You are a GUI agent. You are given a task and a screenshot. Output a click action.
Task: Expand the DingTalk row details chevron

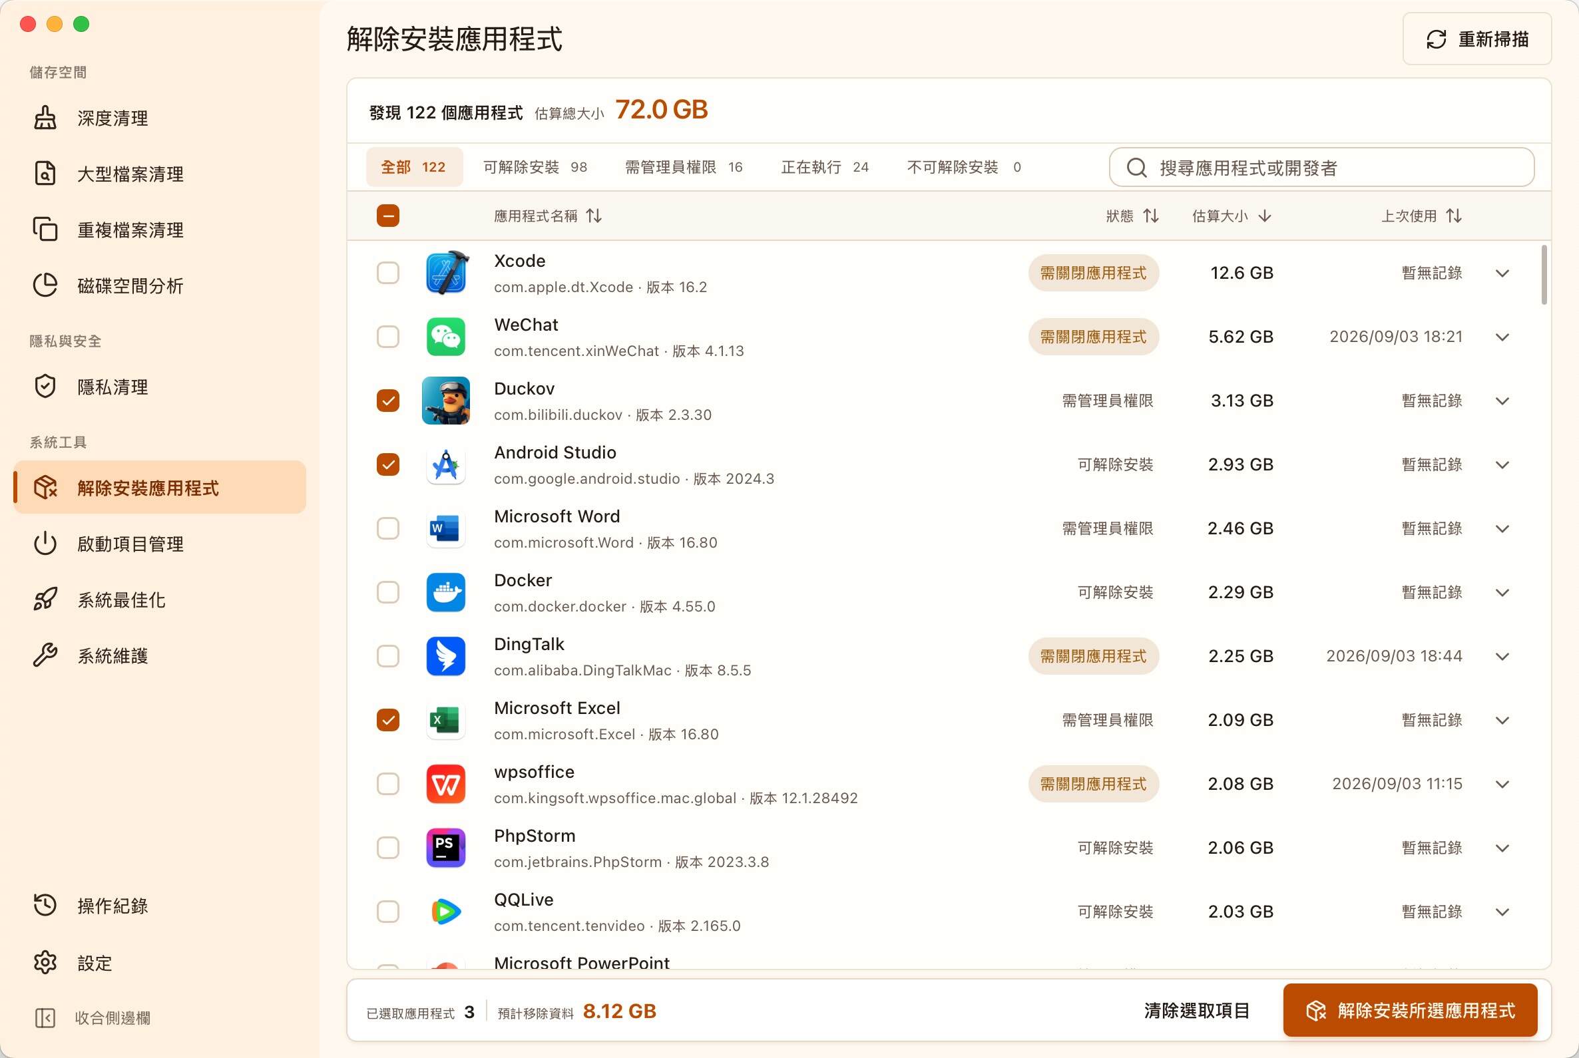(1502, 657)
